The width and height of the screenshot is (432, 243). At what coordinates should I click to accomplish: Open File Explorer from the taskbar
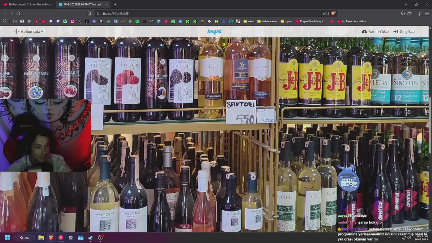[41, 238]
